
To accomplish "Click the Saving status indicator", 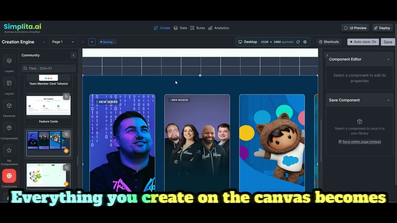I will (x=108, y=42).
